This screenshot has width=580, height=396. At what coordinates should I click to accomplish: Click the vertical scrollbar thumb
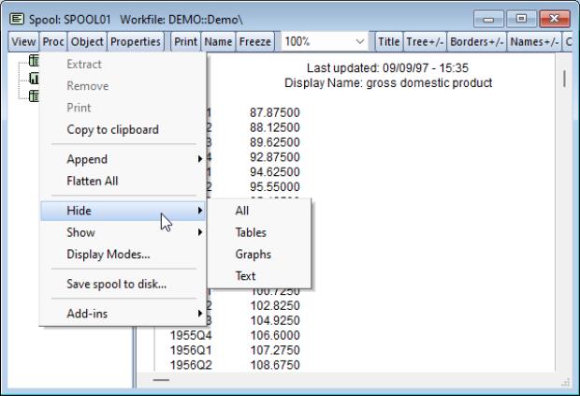coord(564,77)
